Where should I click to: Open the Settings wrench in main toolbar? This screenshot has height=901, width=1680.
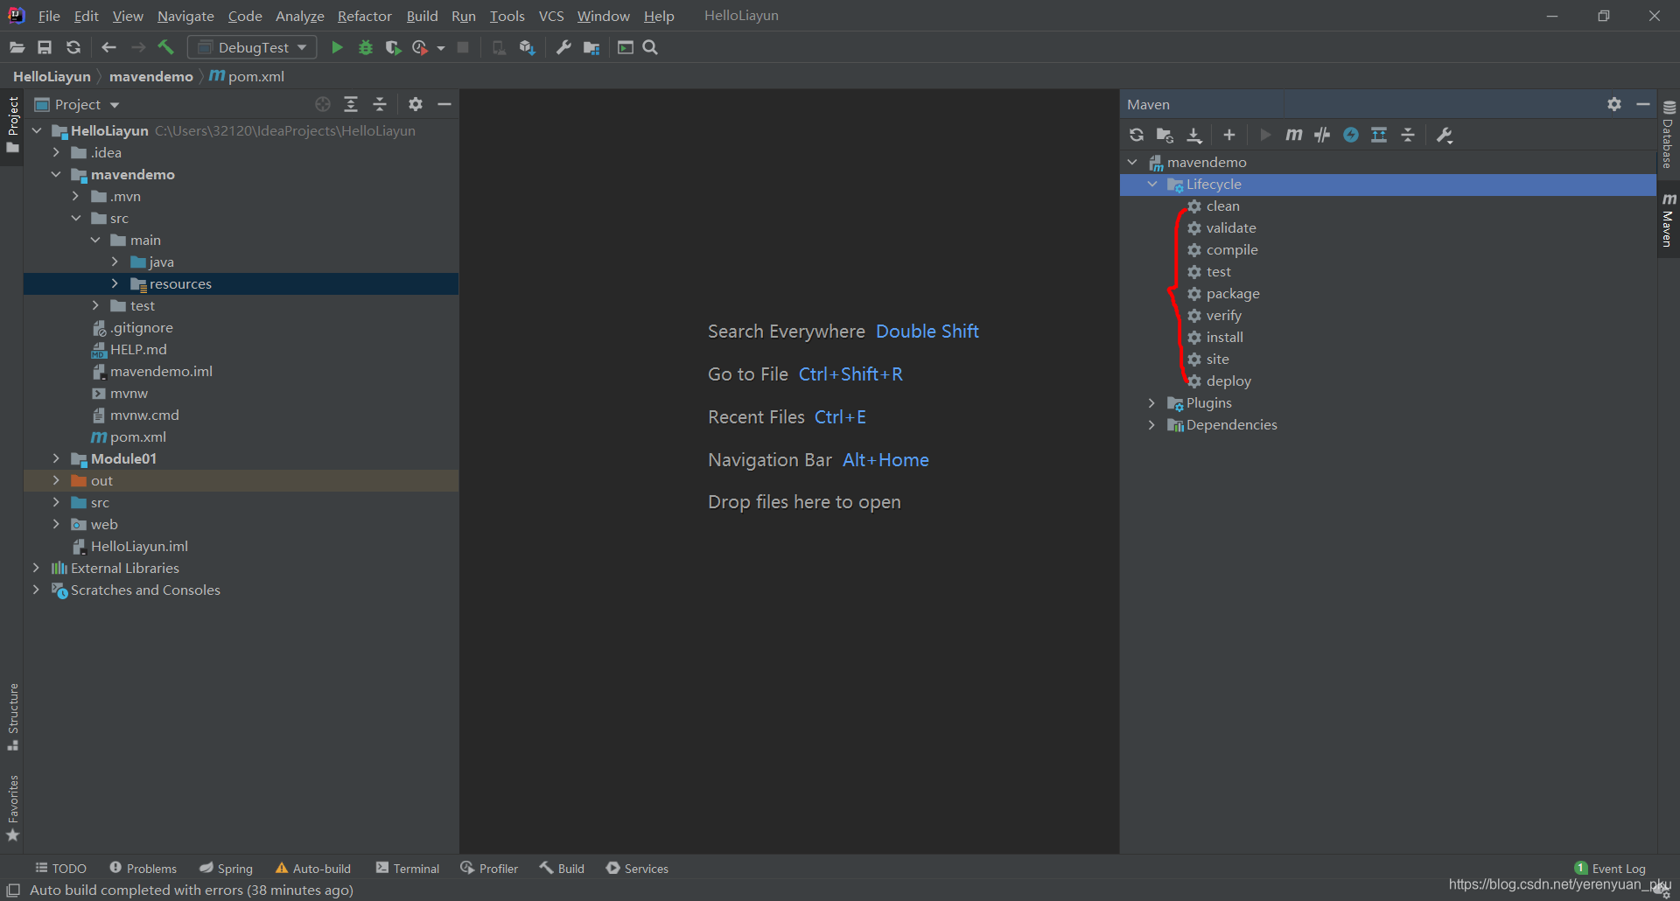(563, 47)
